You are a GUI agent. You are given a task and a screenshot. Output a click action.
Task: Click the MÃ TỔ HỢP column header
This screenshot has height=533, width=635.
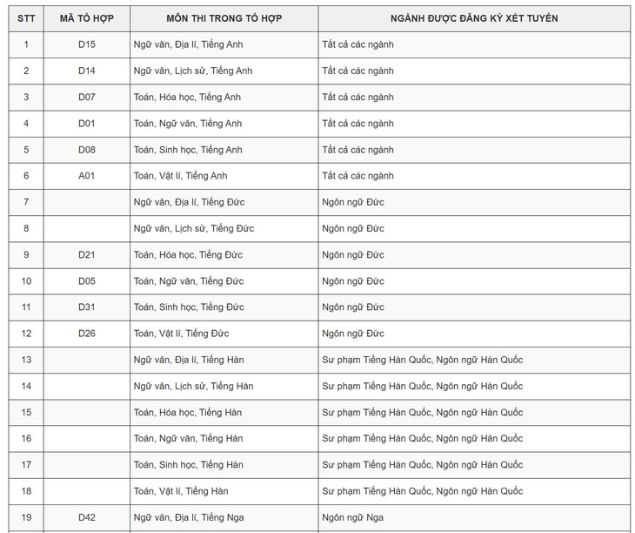tap(87, 18)
